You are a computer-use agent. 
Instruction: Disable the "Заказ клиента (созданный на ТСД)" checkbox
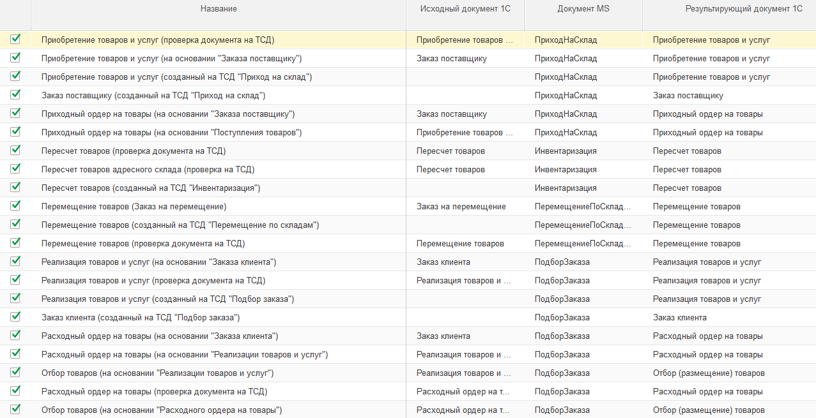15,317
